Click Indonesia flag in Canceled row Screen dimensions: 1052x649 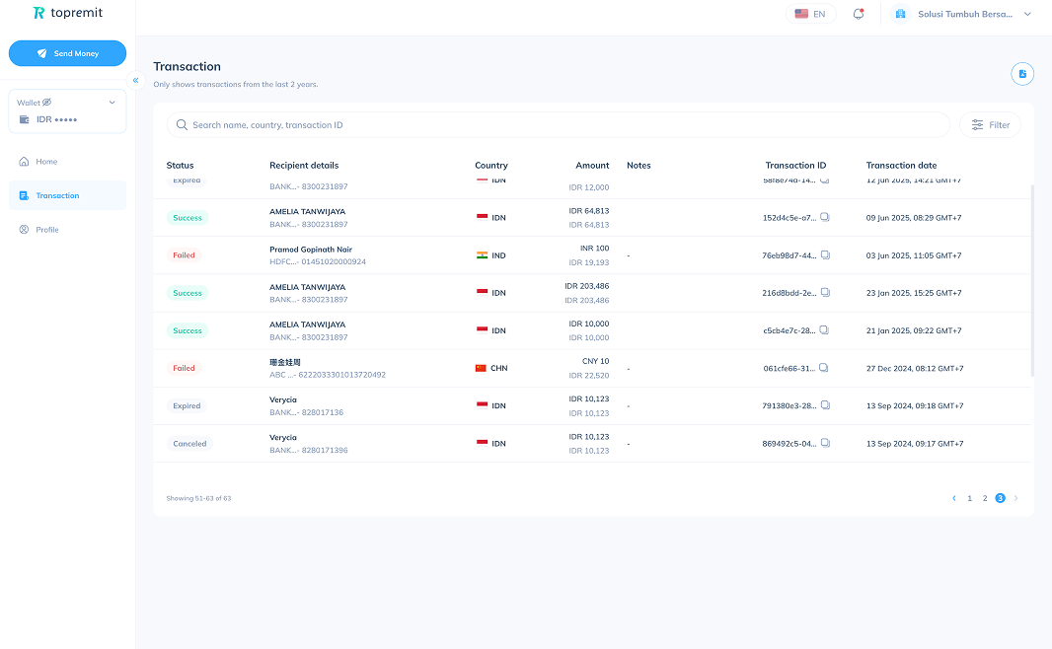[482, 443]
